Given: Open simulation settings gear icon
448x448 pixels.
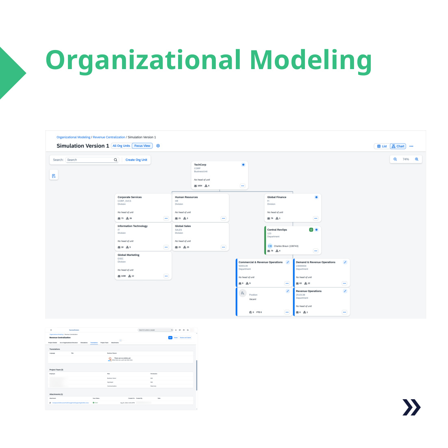Looking at the screenshot, I should tap(158, 146).
